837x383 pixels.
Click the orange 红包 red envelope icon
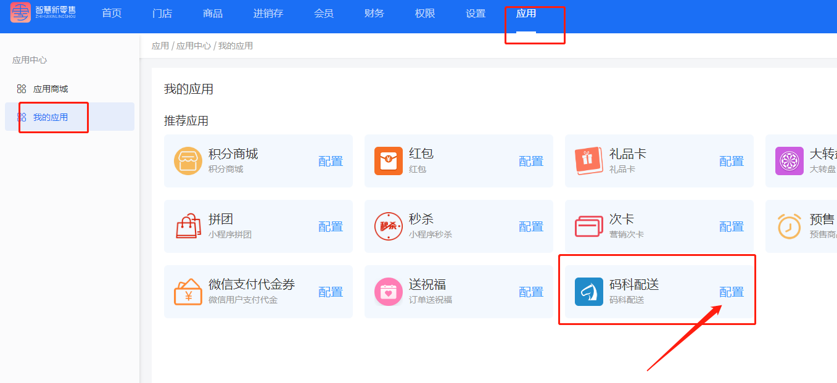tap(388, 161)
